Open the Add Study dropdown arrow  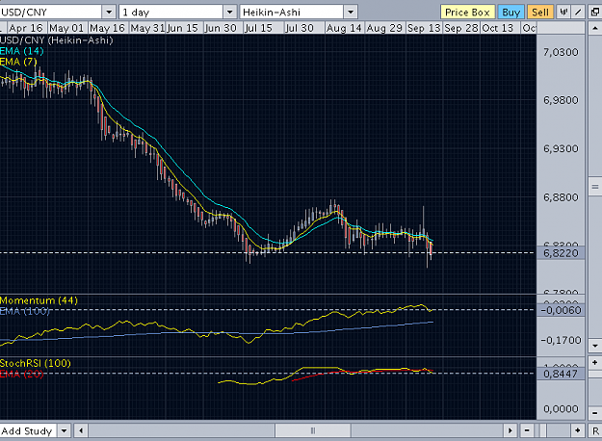pos(65,431)
